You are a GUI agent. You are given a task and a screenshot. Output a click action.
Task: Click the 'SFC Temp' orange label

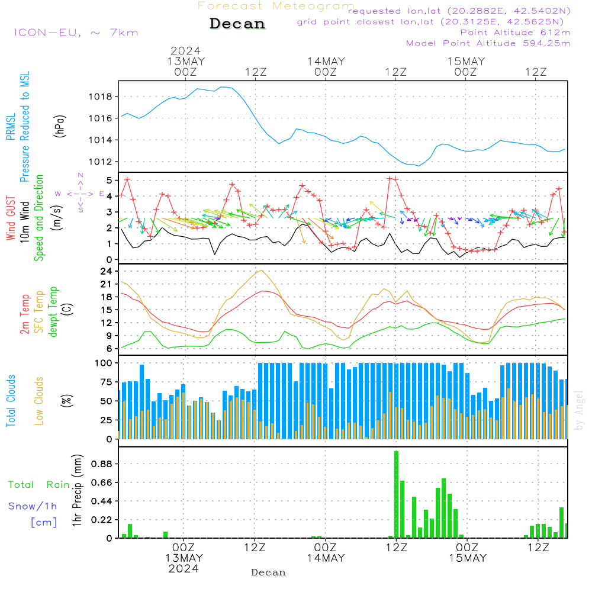pos(39,312)
